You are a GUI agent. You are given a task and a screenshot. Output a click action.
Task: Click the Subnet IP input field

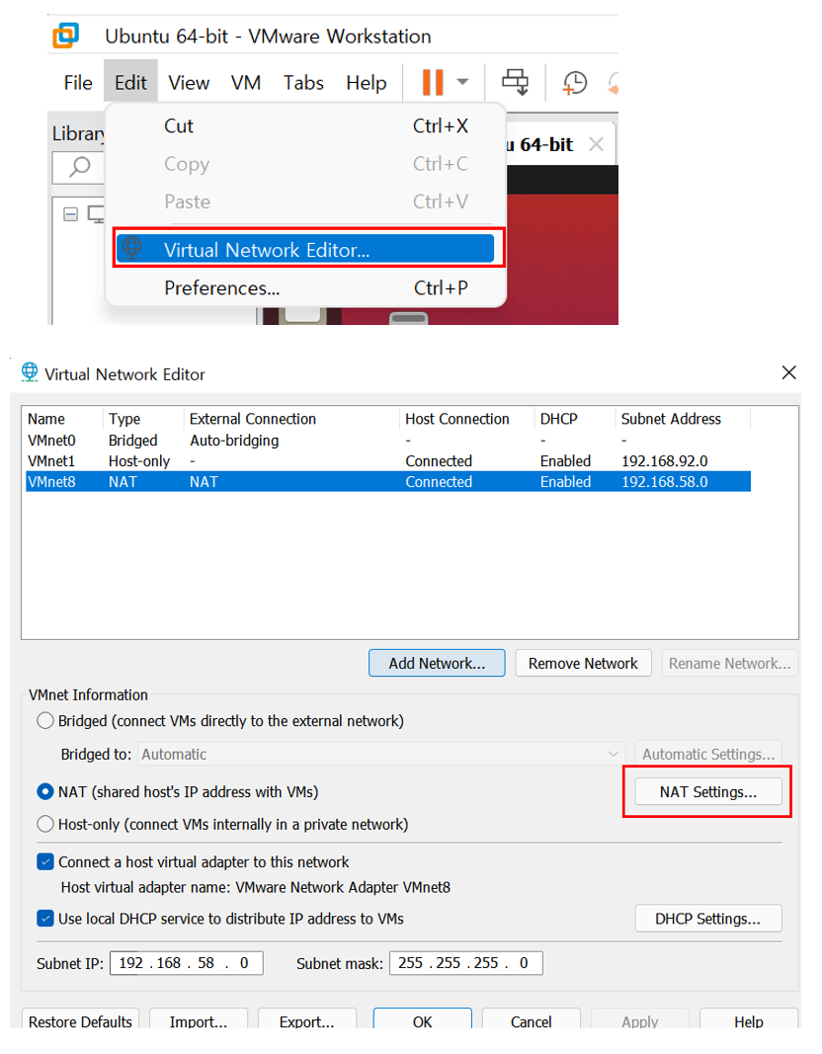click(186, 962)
